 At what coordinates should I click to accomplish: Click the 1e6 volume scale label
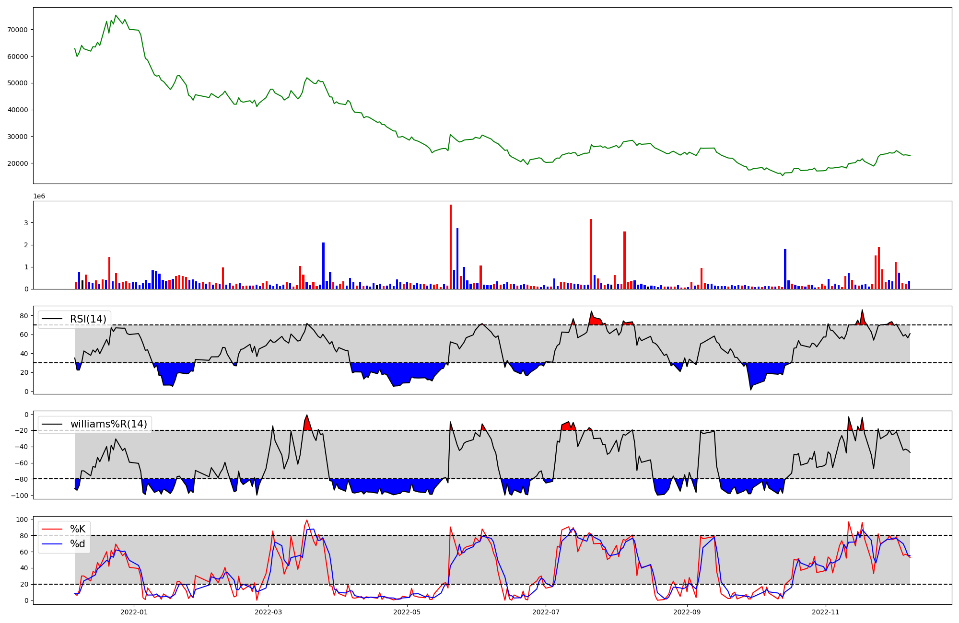[39, 196]
